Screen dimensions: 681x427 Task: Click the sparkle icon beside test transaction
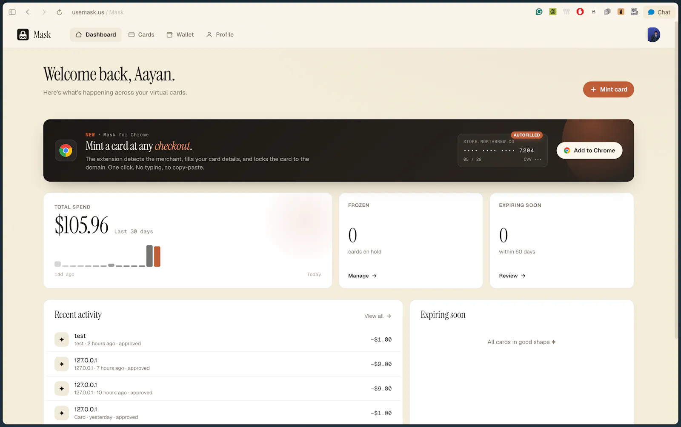point(62,339)
